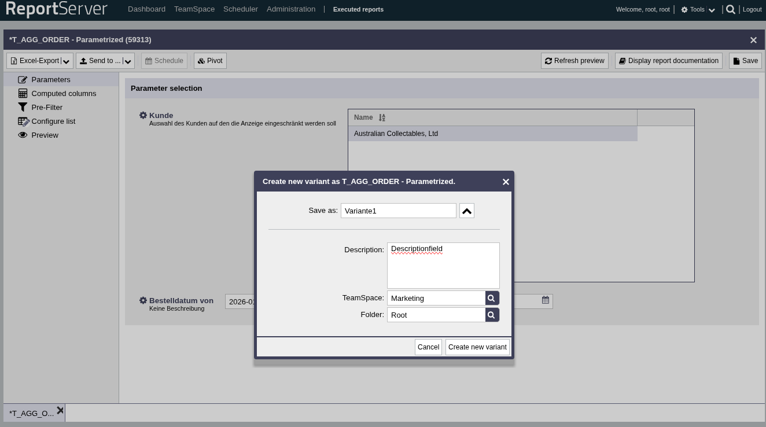The image size is (766, 427).
Task: Click the Kunde parameter gear icon
Action: point(143,115)
